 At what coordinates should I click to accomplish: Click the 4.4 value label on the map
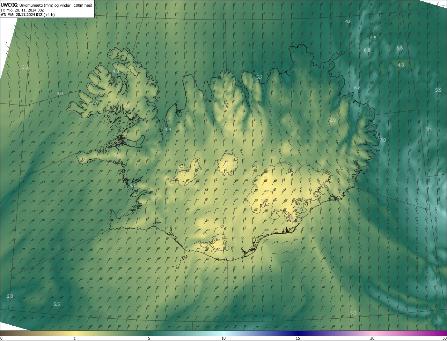tap(168, 130)
